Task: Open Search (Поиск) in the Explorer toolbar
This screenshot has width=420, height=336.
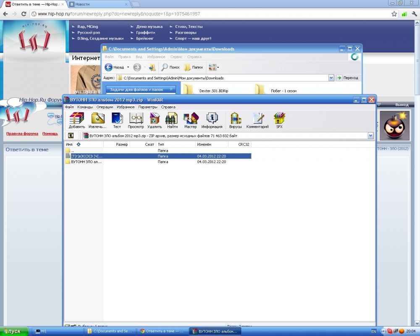Action: pyautogui.click(x=171, y=67)
